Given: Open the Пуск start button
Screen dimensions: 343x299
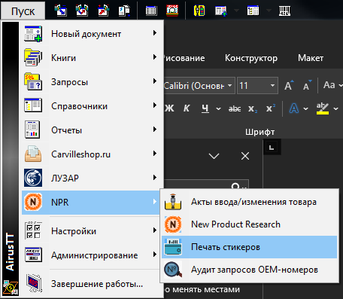Looking at the screenshot, I should tap(23, 11).
